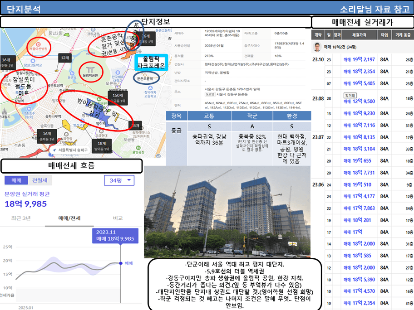Click the 소리달님 자료 참고 header text
This screenshot has height=310, width=414.
coord(375,9)
